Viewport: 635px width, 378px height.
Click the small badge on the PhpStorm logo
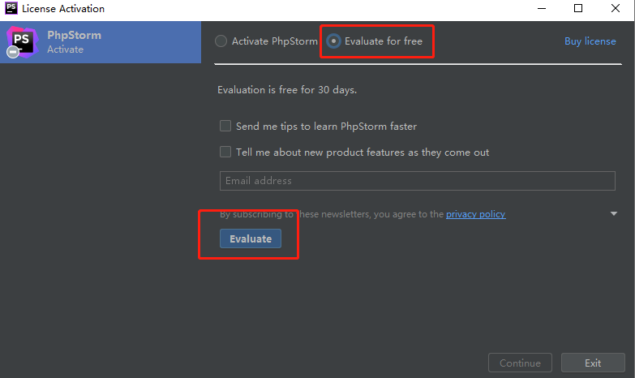click(x=12, y=53)
